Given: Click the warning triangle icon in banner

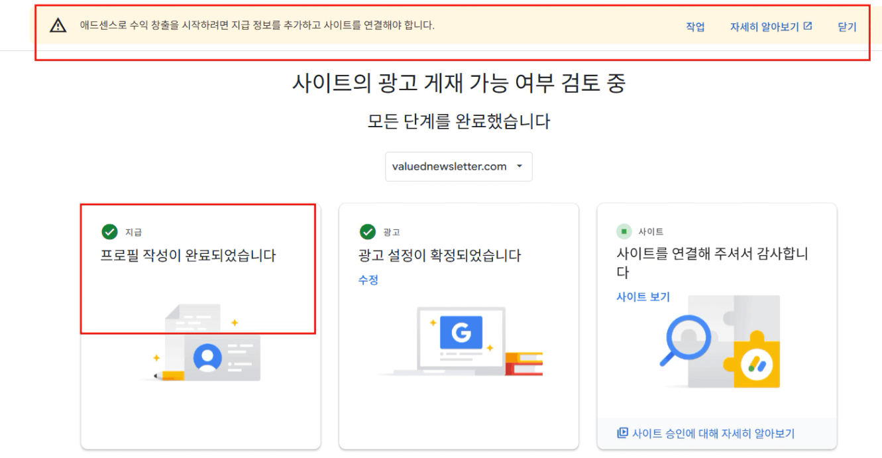Looking at the screenshot, I should (58, 26).
